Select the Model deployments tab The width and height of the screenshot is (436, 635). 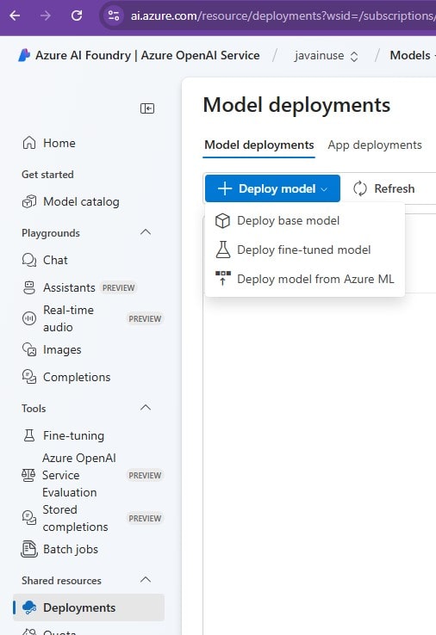[259, 145]
